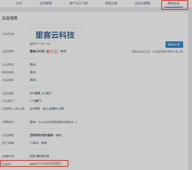Open 客户与上下游 tab
Screen dimensions: 192x170
coord(78,3)
